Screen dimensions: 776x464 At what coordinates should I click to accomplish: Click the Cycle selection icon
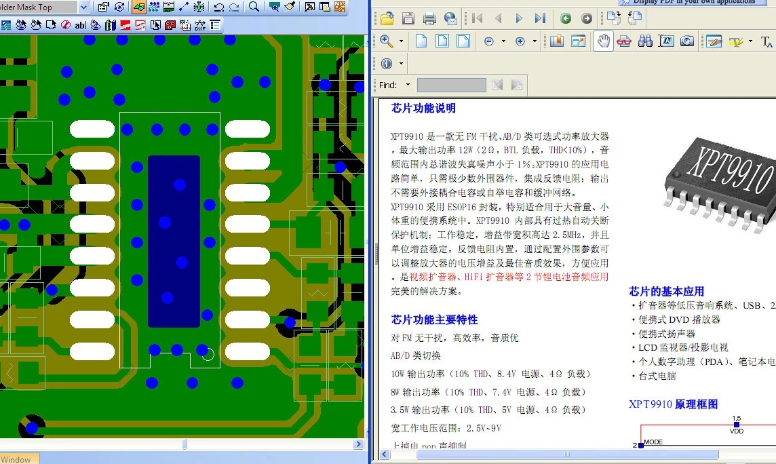coord(119,7)
